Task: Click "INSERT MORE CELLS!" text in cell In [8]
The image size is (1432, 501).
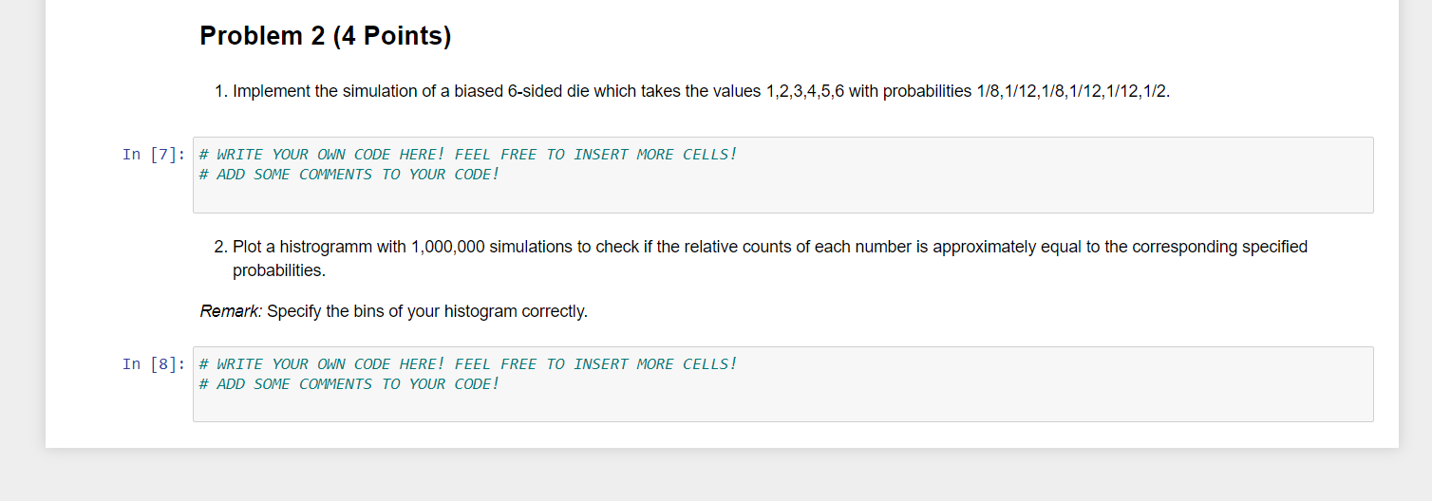Action: click(655, 363)
